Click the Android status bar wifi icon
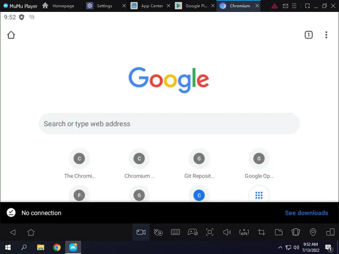Viewport: 339px width, 254px height. pyautogui.click(x=31, y=17)
